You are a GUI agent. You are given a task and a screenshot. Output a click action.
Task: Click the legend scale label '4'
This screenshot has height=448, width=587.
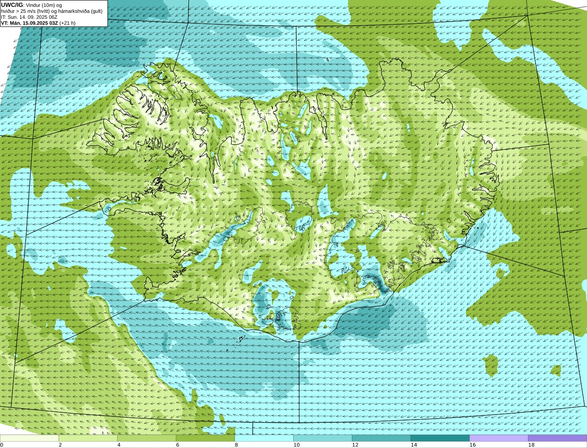point(119,445)
